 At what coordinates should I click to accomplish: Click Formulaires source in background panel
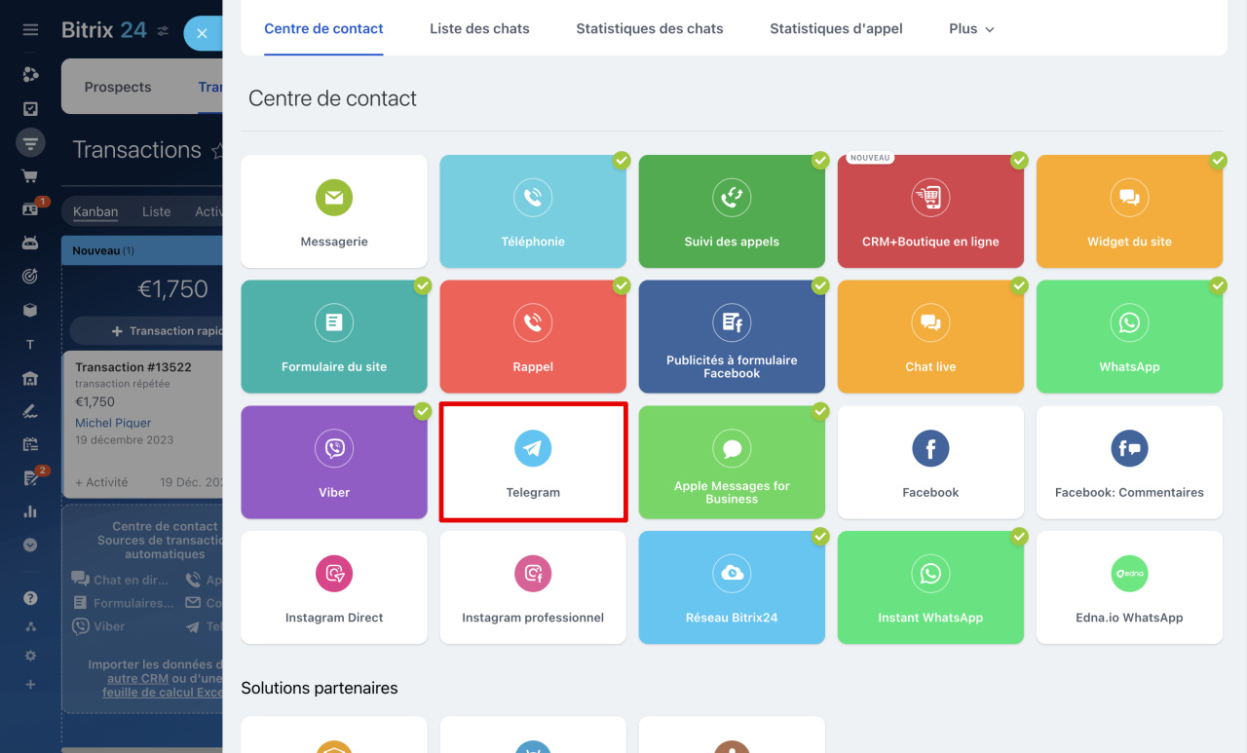[x=124, y=603]
